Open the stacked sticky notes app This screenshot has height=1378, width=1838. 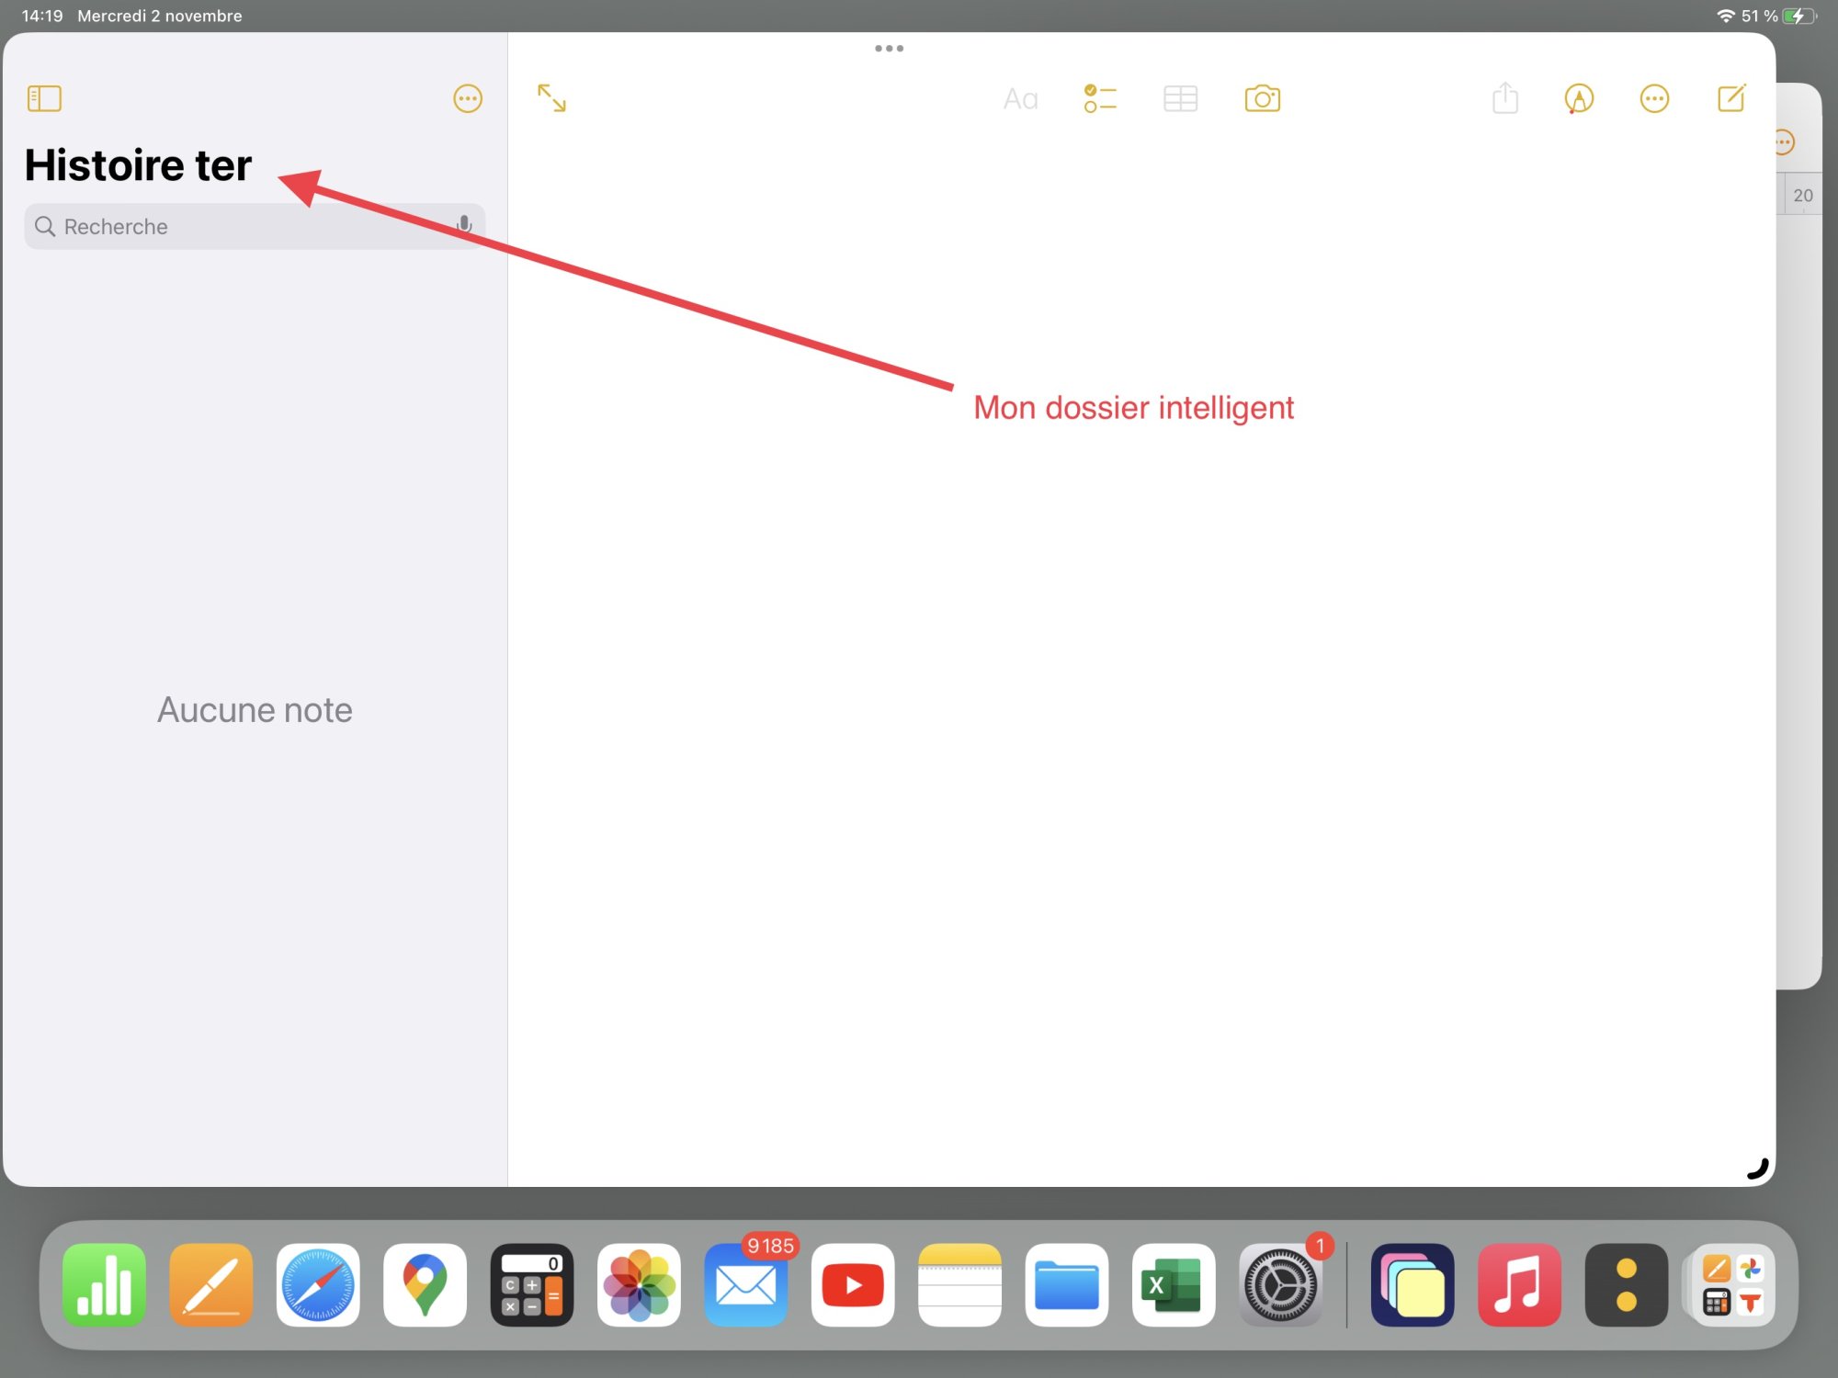[x=1413, y=1284]
